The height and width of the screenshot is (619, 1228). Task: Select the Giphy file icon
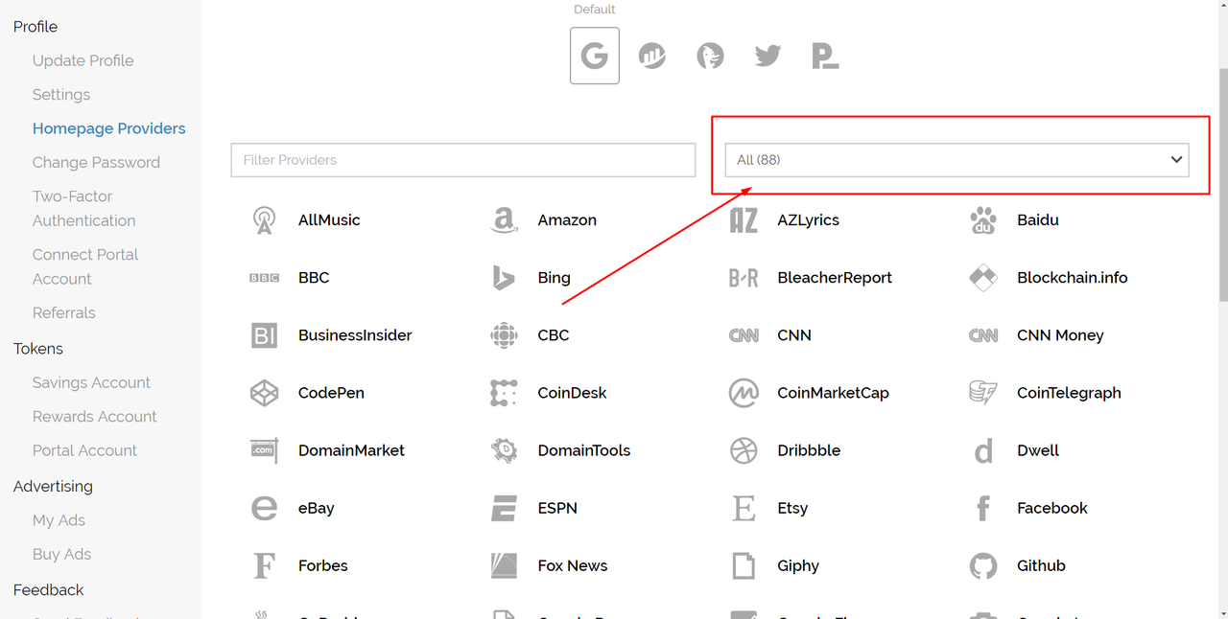(x=744, y=565)
